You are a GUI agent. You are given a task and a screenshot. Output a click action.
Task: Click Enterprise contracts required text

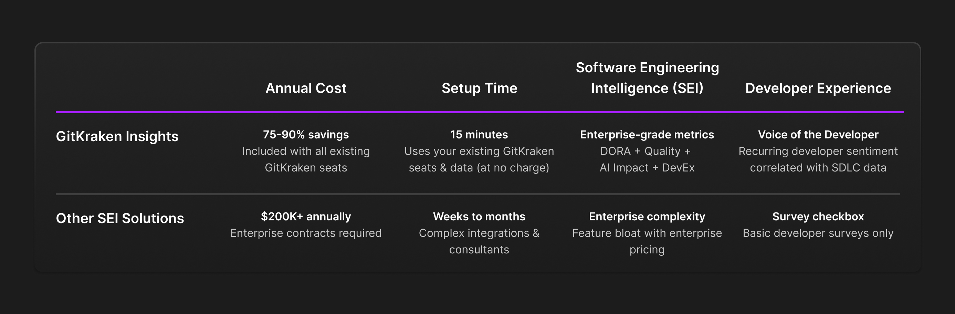tap(306, 233)
